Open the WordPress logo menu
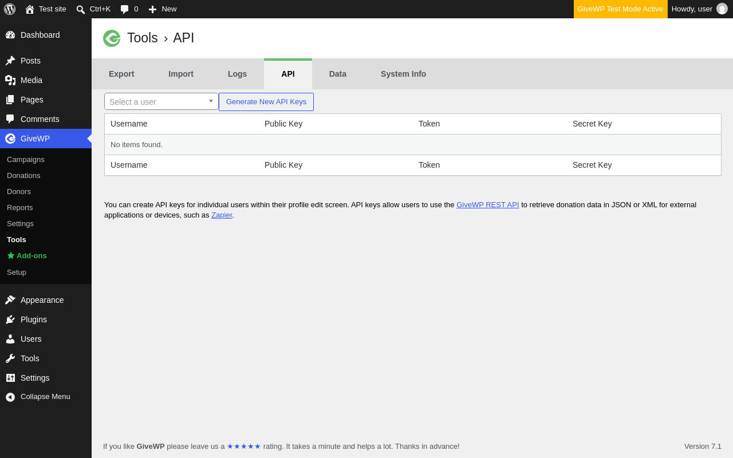The height and width of the screenshot is (458, 733). click(x=10, y=9)
